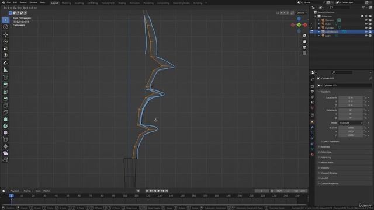This screenshot has height=210, width=374.
Task: Open the Edit menu
Action: point(15,2)
